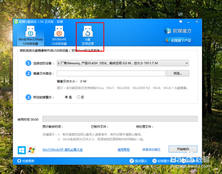Click the progress bar

coord(120,119)
